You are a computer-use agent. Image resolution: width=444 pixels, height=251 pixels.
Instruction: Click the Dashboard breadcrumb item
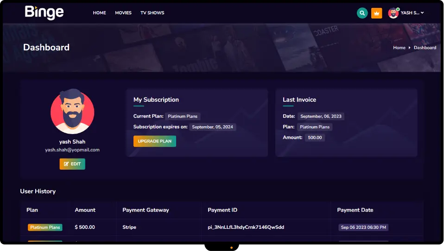point(425,48)
